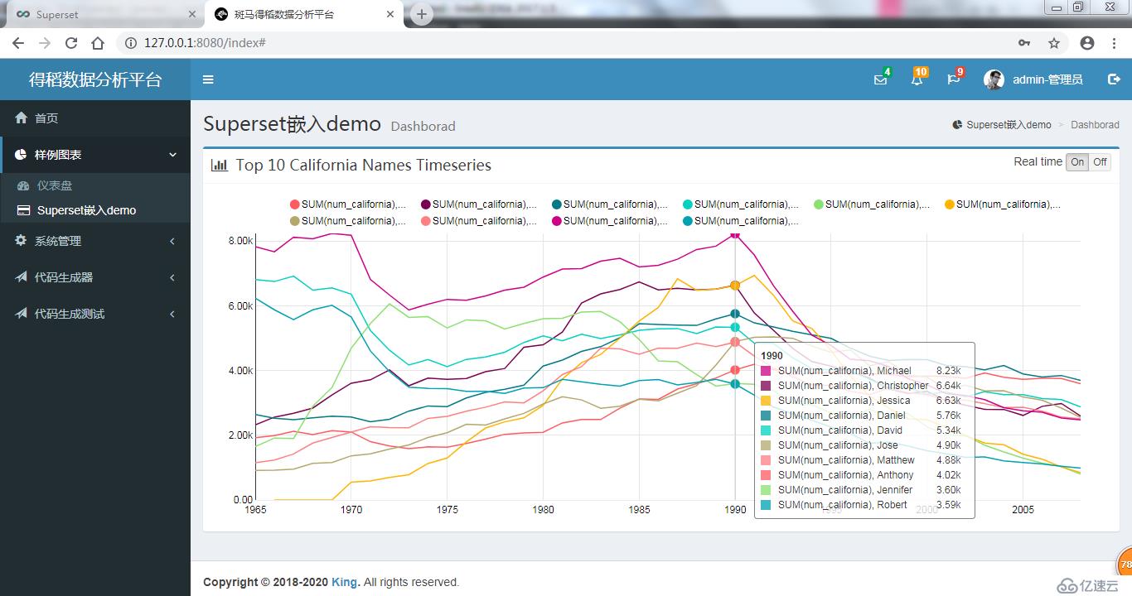1132x596 pixels.
Task: Click the browser back arrow
Action: [18, 43]
